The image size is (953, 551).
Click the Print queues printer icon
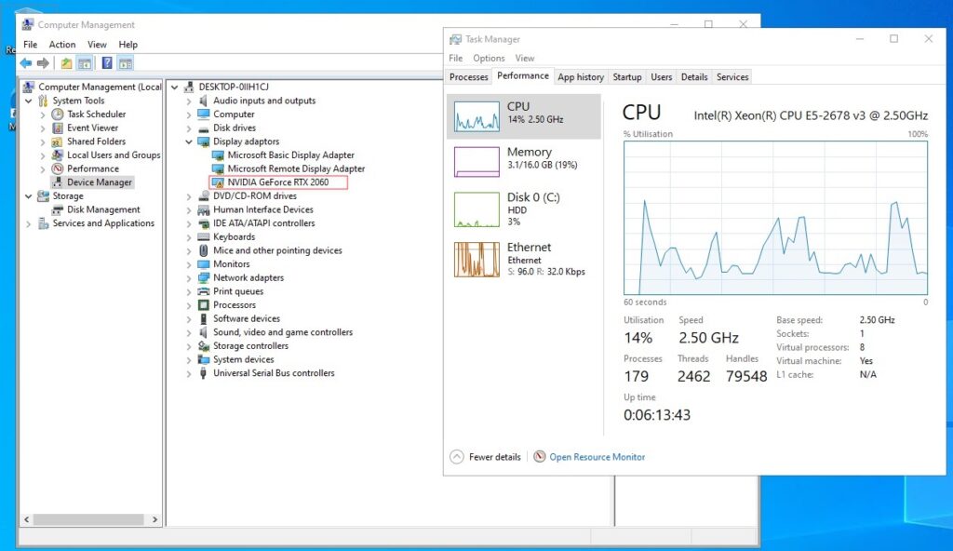pyautogui.click(x=203, y=291)
